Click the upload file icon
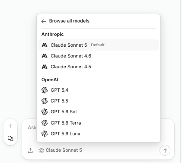Image resolution: width=182 pixels, height=163 pixels. [30, 150]
